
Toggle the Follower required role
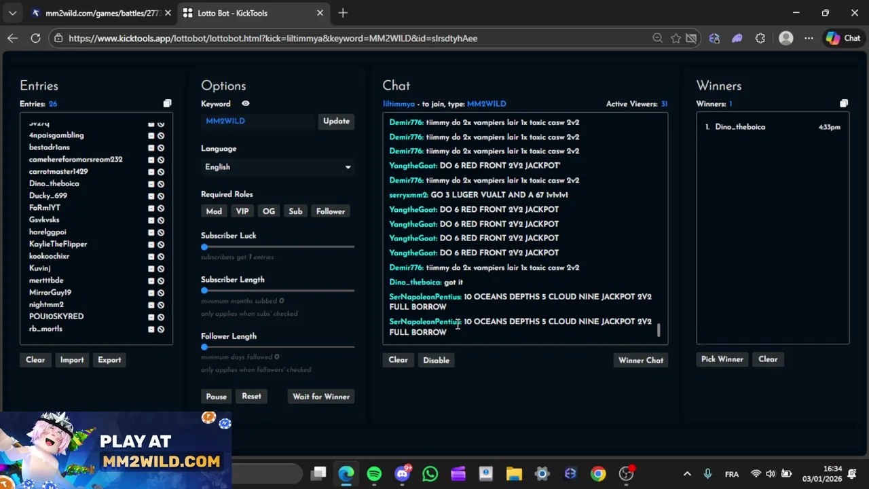point(331,211)
